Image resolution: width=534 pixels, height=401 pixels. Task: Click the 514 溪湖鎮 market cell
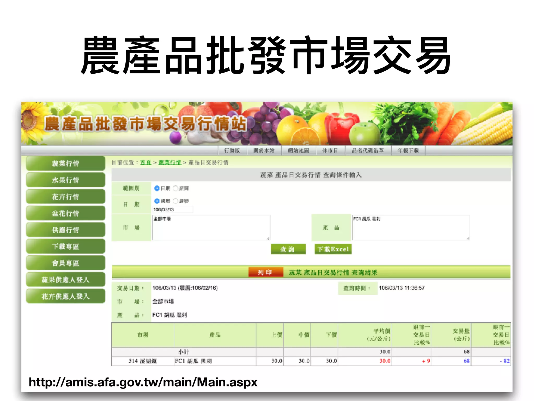[x=143, y=361]
